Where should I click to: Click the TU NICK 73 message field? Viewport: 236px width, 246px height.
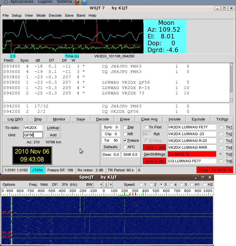click(192, 154)
